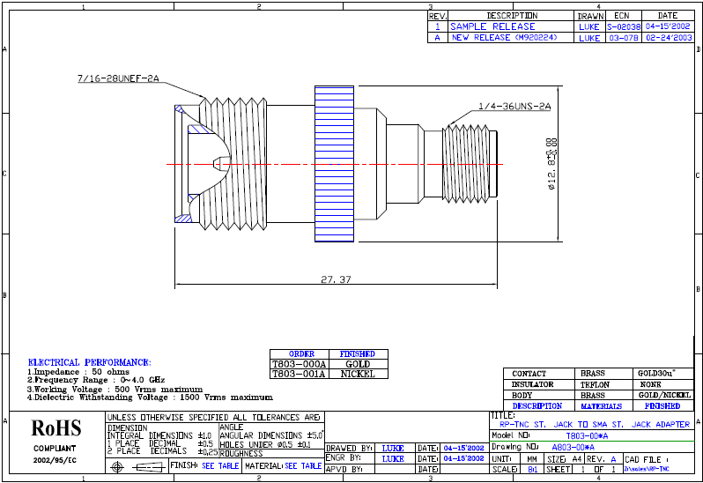This screenshot has height=483, width=703.
Task: Select the 1/4-36UNS-2A thread callout
Action: click(x=514, y=107)
